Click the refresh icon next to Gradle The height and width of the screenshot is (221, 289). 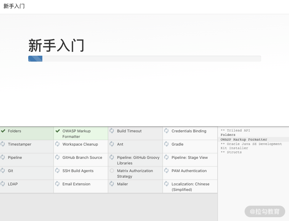pos(166,144)
